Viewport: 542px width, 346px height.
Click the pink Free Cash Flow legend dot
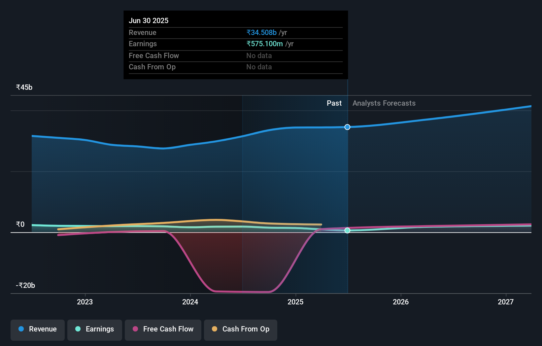(x=135, y=329)
